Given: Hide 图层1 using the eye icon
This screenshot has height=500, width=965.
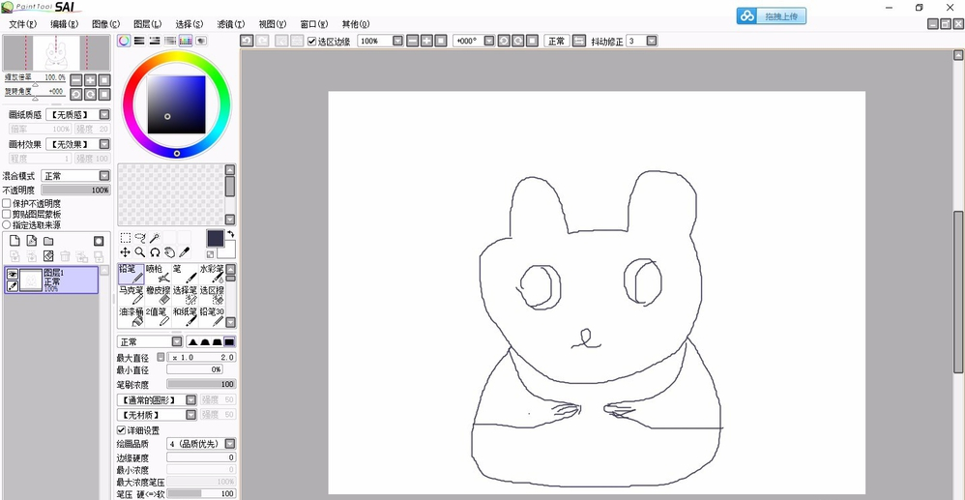Looking at the screenshot, I should [x=13, y=275].
